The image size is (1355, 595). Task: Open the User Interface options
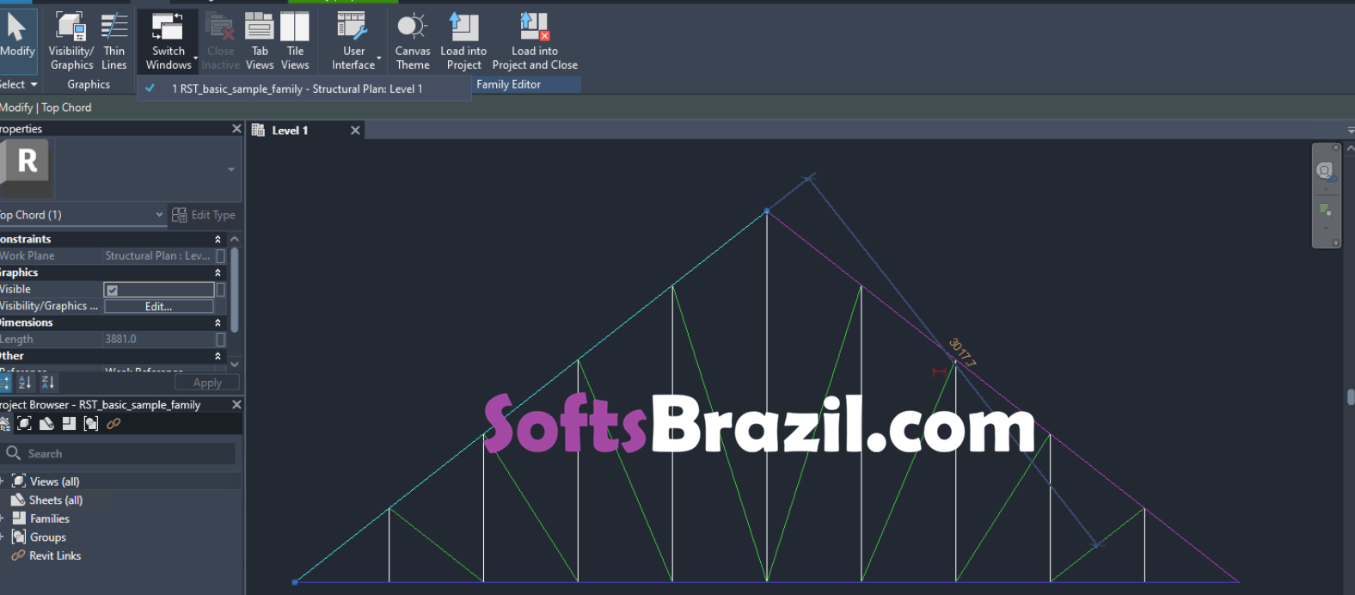tap(353, 40)
